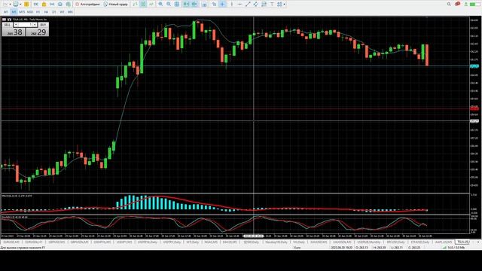Collapse the one-click trading panel icon

9,20
